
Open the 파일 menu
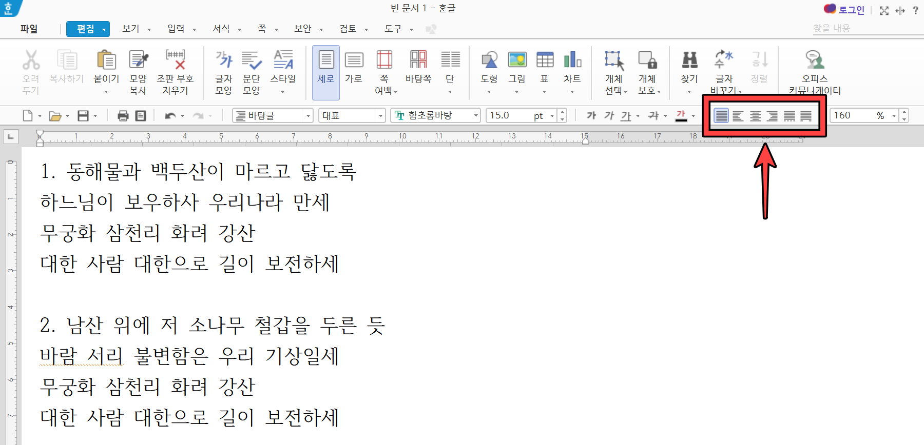click(x=29, y=29)
